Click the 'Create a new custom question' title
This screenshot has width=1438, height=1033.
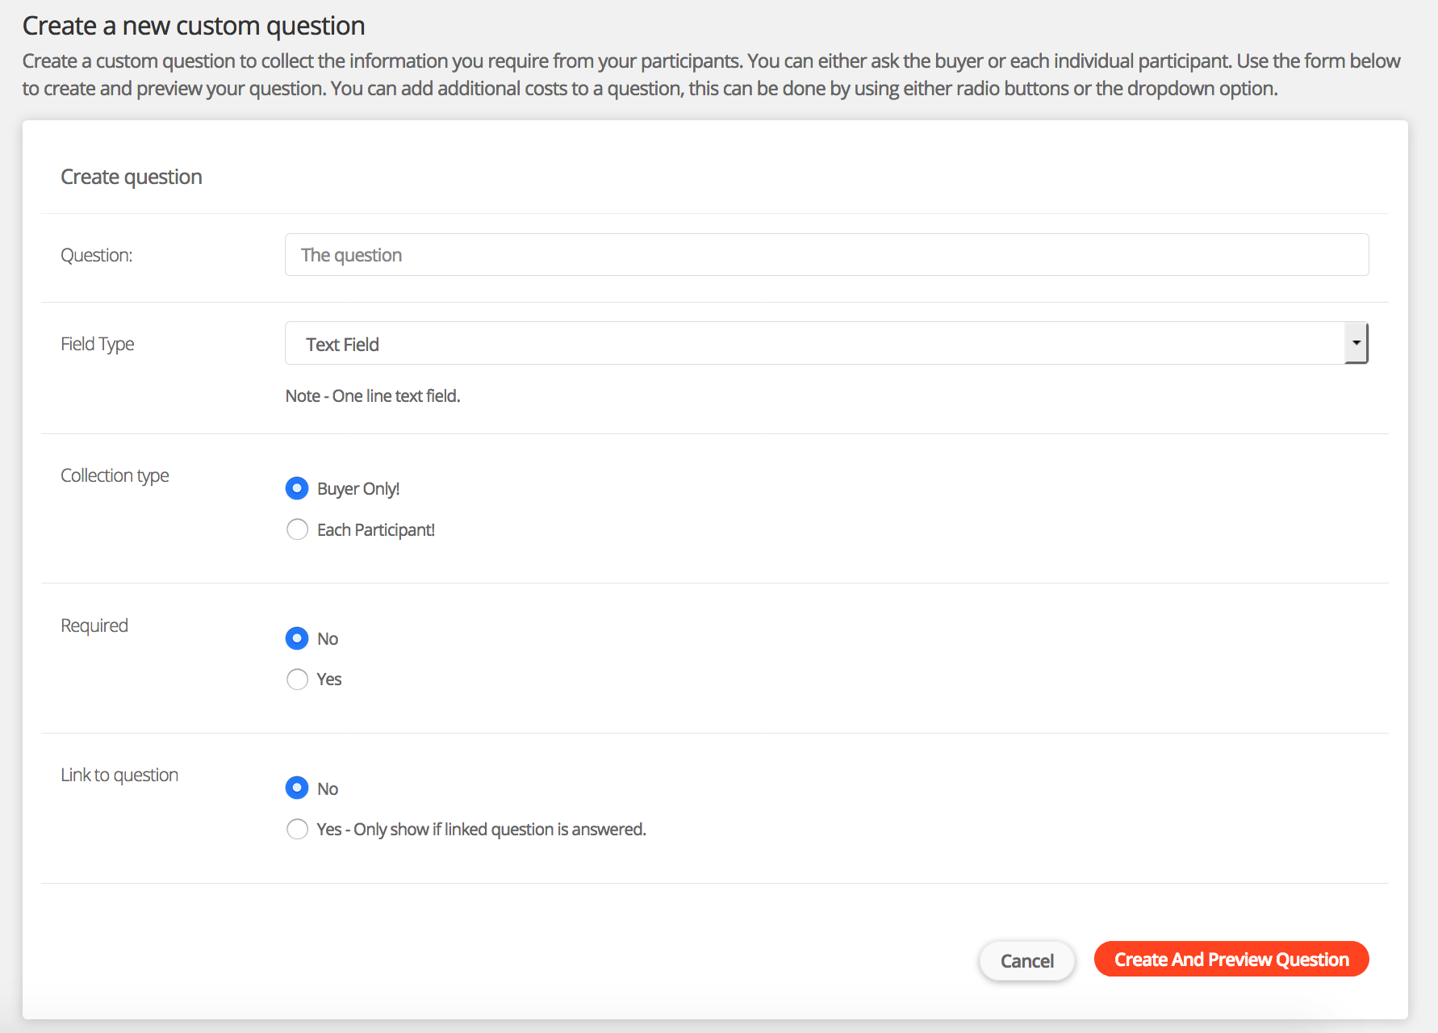[194, 26]
